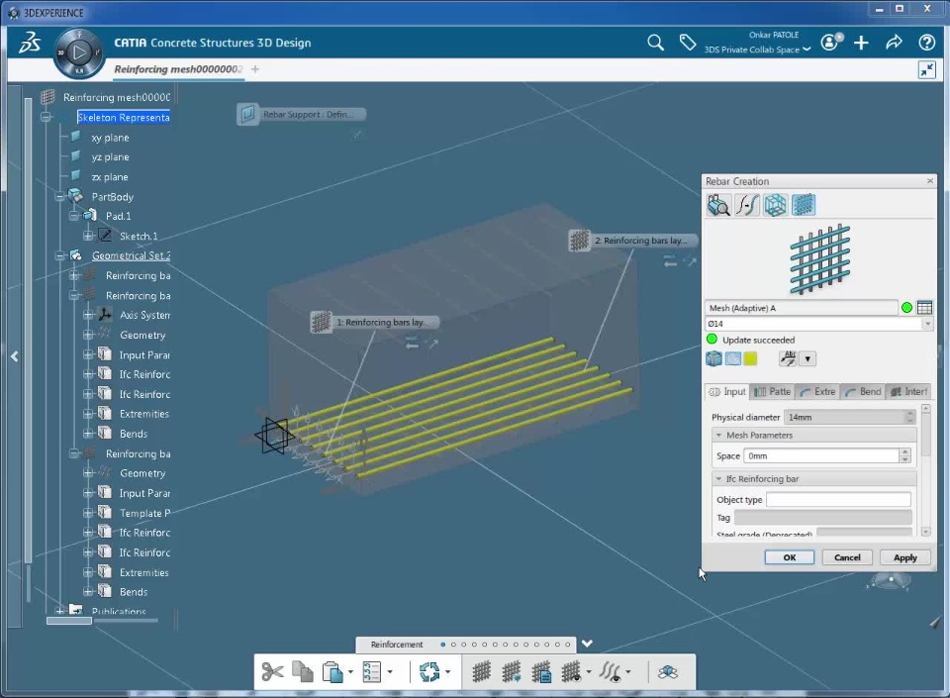Viewport: 950px width, 698px height.
Task: Choose the inspect support icon in Rebar Creation
Action: click(x=718, y=205)
